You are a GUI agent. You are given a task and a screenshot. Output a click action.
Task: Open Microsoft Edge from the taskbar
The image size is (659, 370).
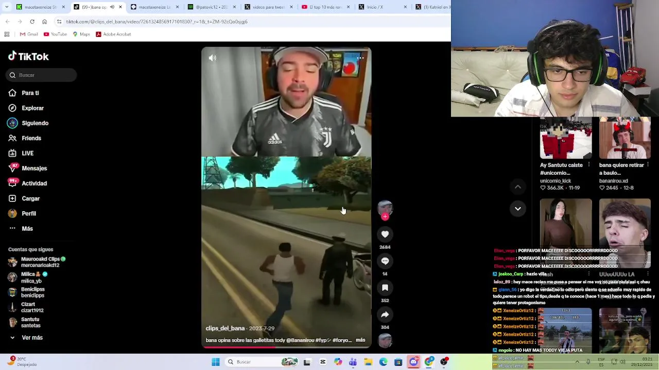384,362
